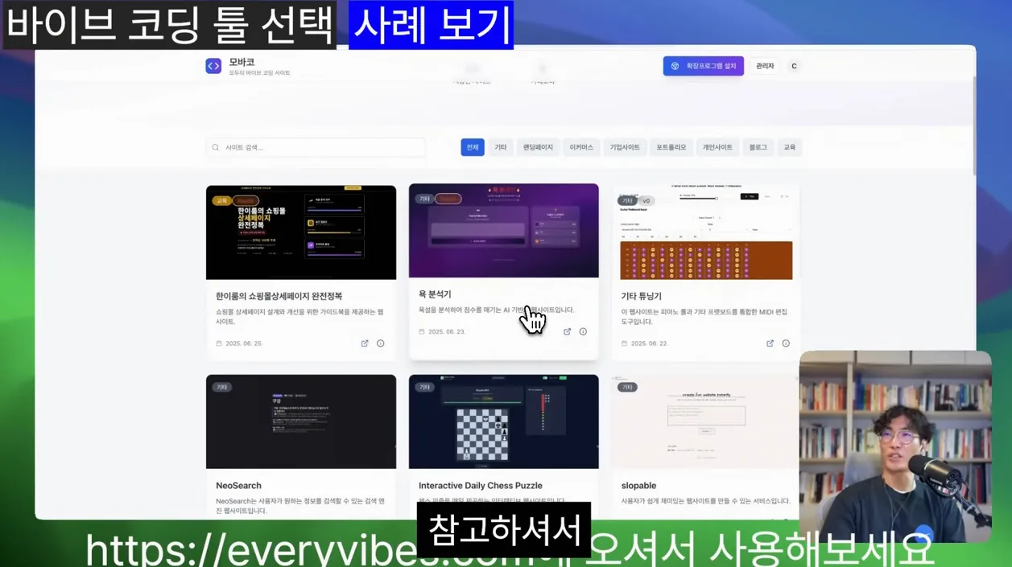Select the 블로그 filter
This screenshot has width=1012, height=567.
pos(758,147)
